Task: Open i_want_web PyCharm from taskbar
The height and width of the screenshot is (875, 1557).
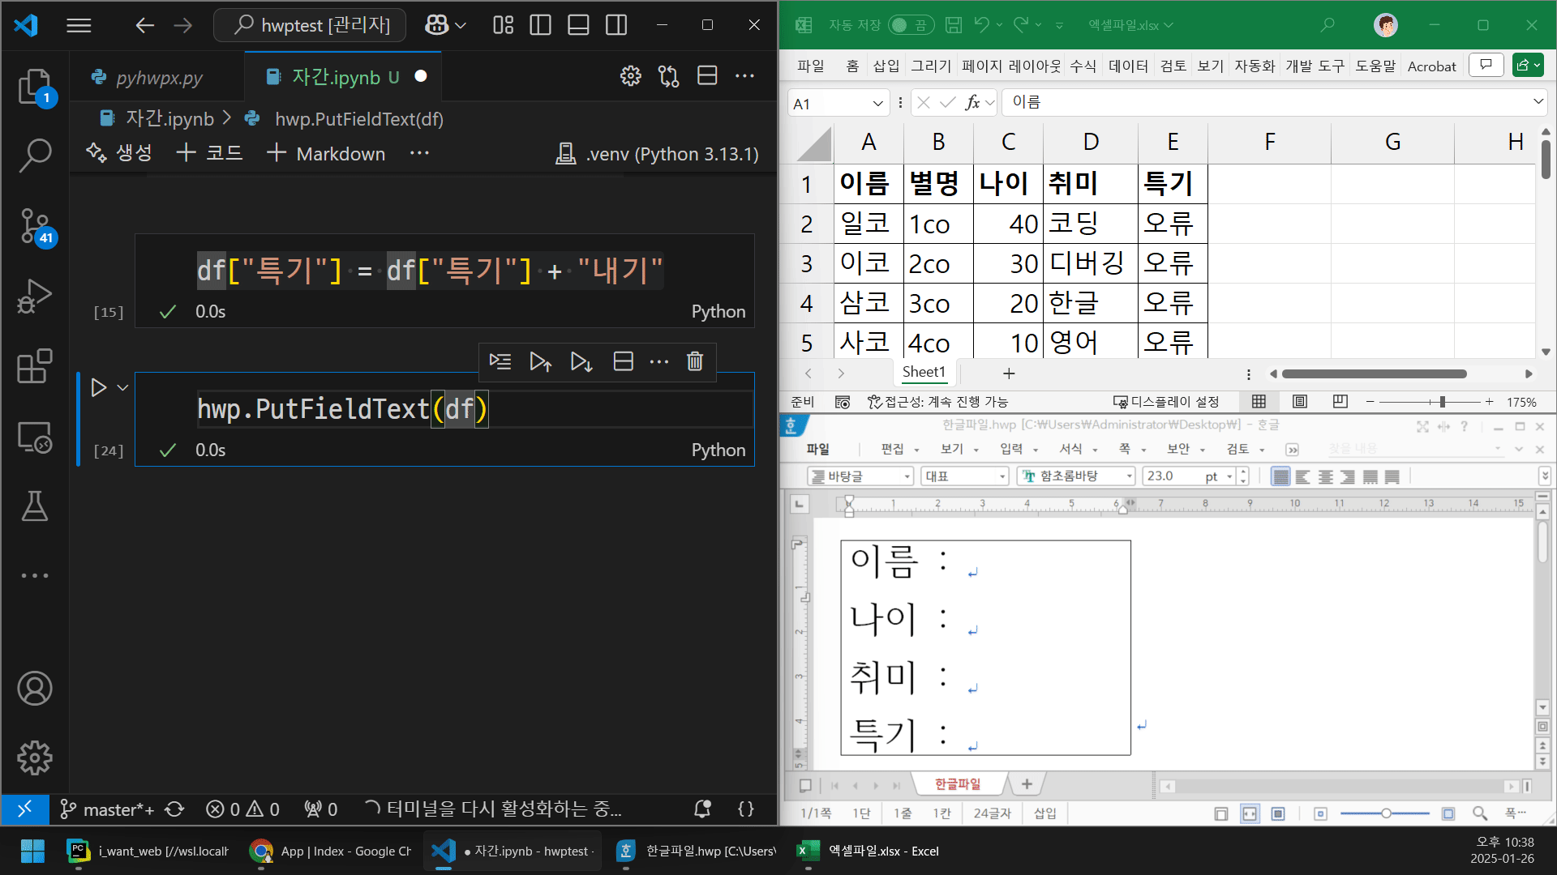Action: point(148,851)
